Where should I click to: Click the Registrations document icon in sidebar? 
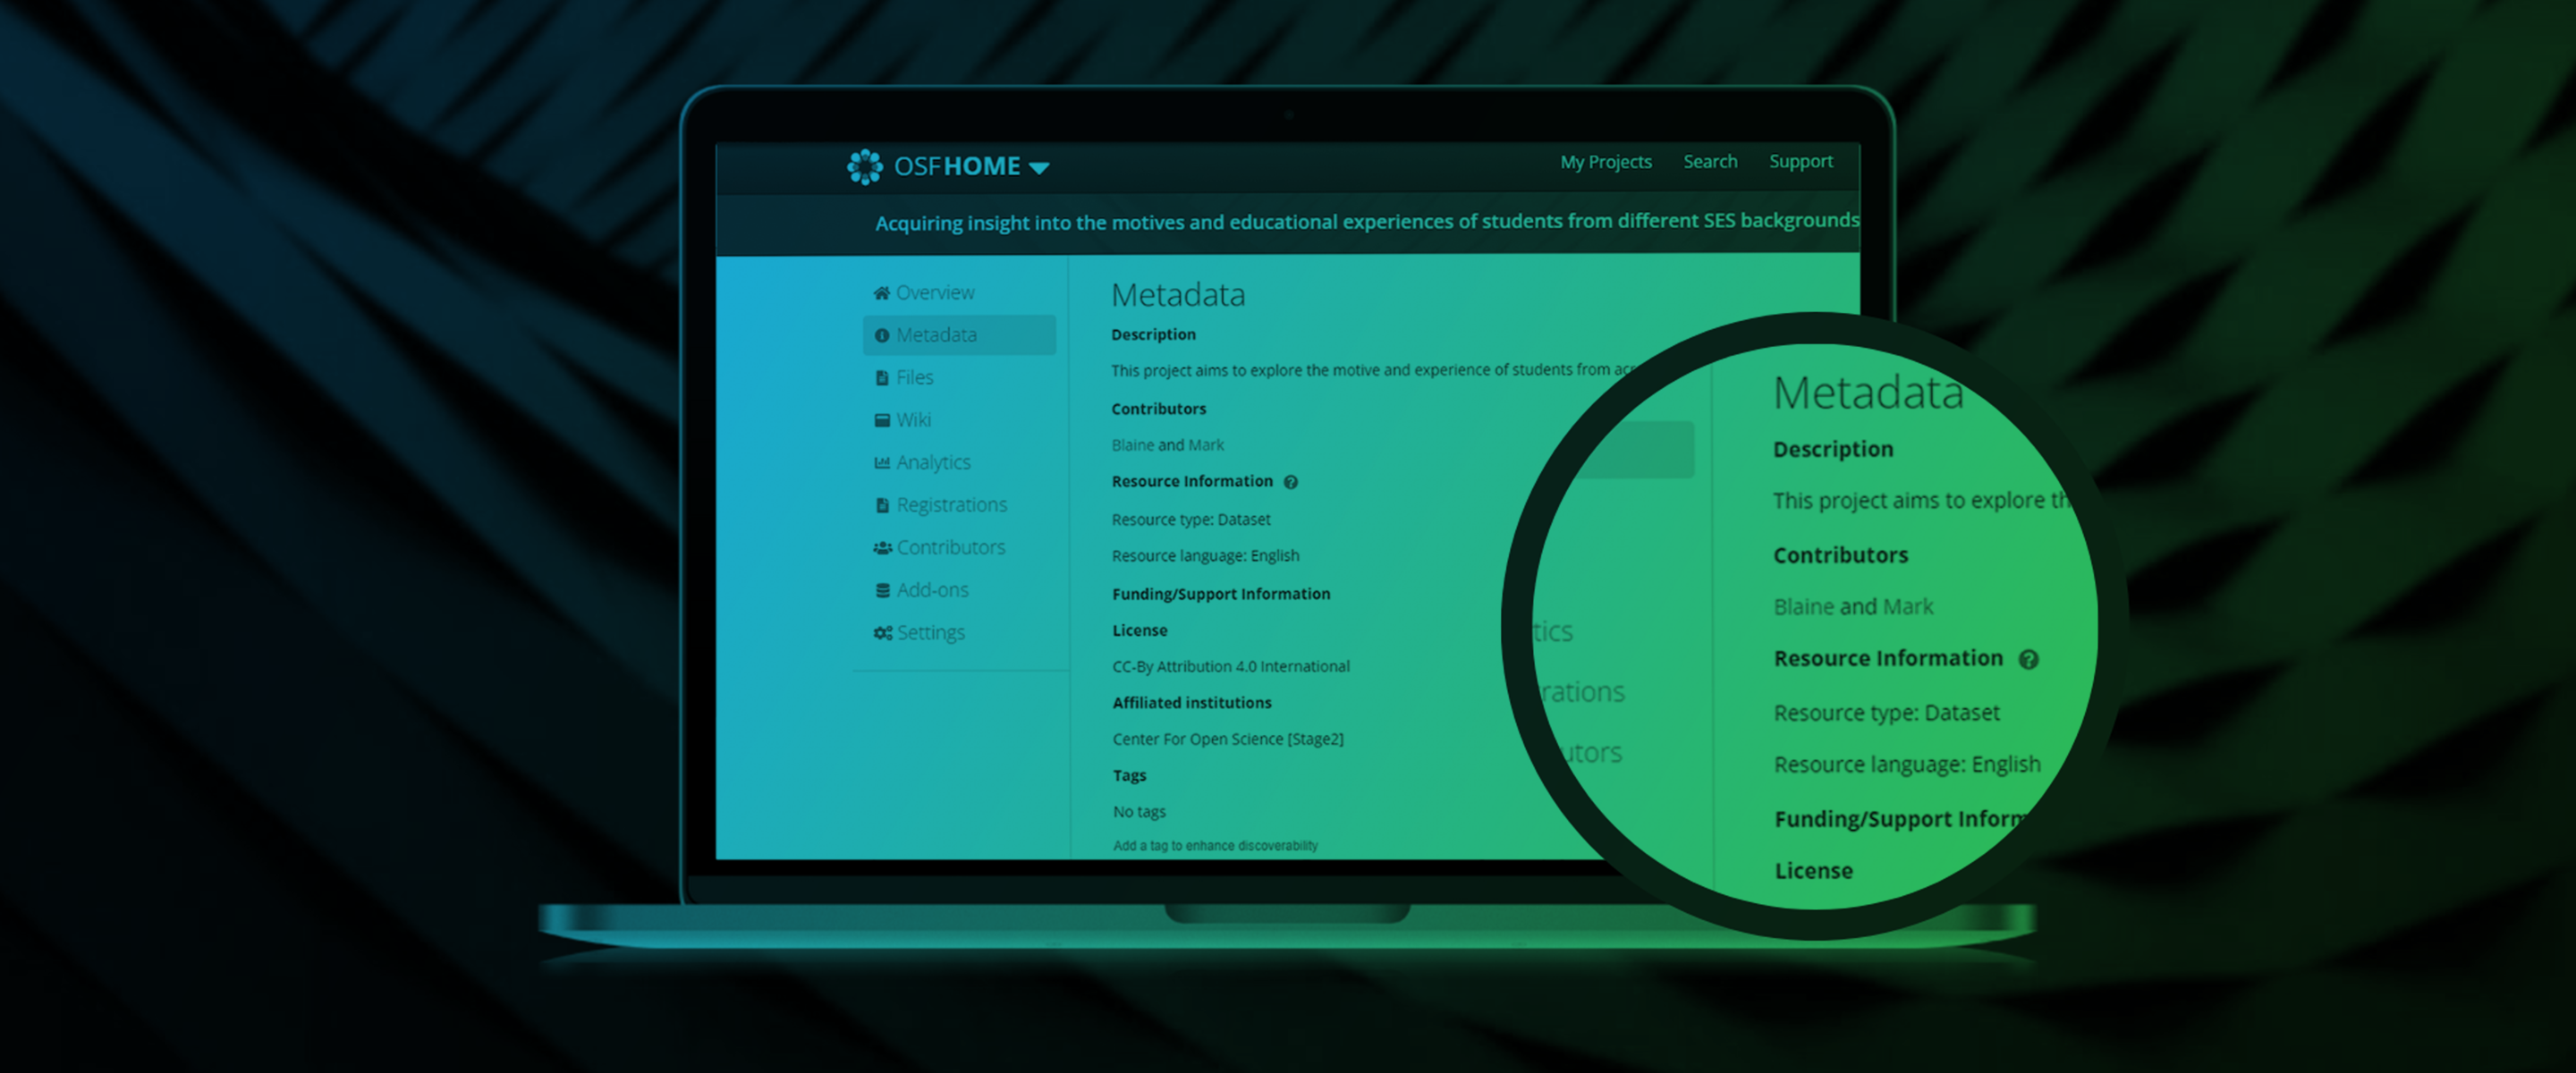pos(882,506)
